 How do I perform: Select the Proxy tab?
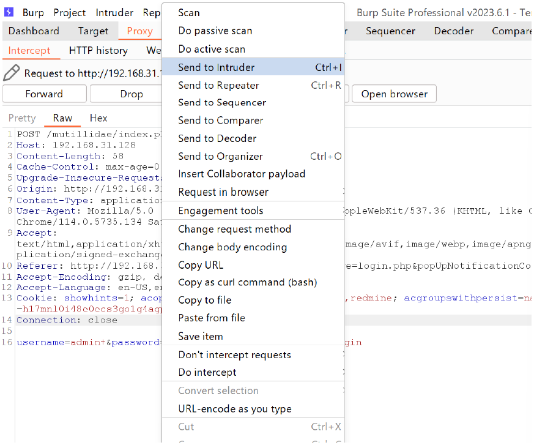pyautogui.click(x=139, y=31)
